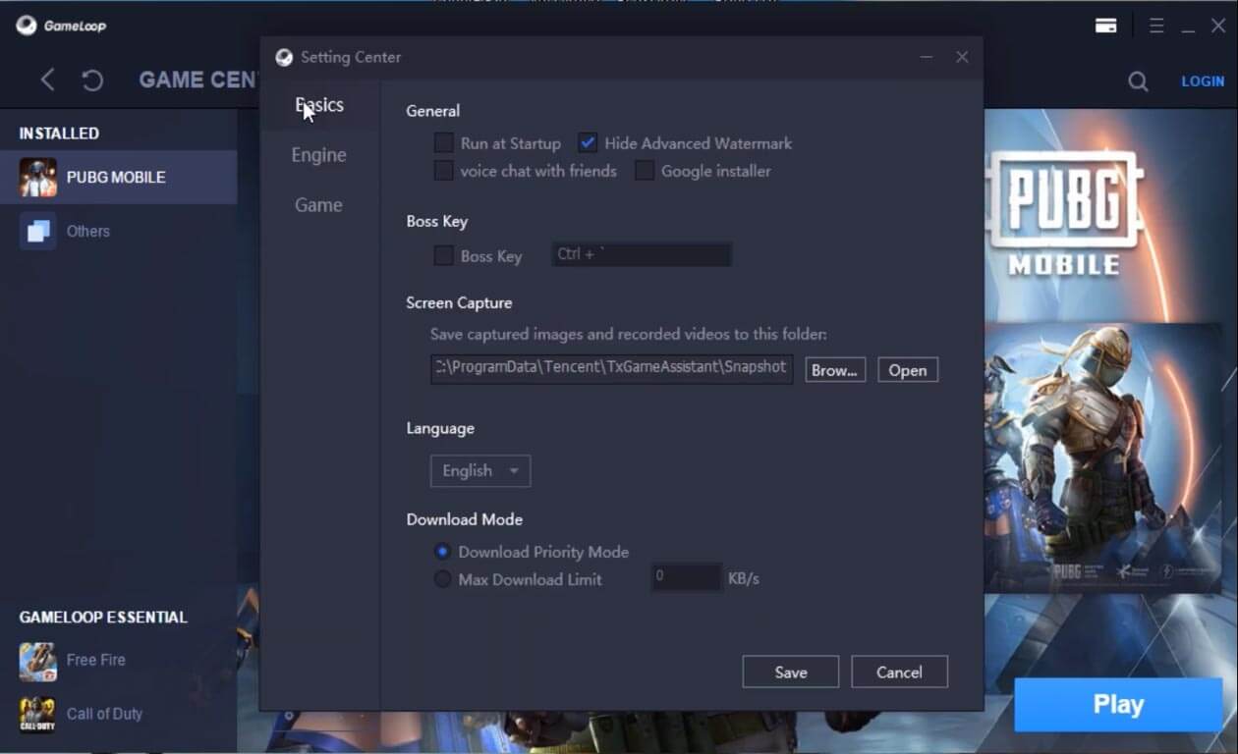Open the card icon in title bar

[1106, 27]
